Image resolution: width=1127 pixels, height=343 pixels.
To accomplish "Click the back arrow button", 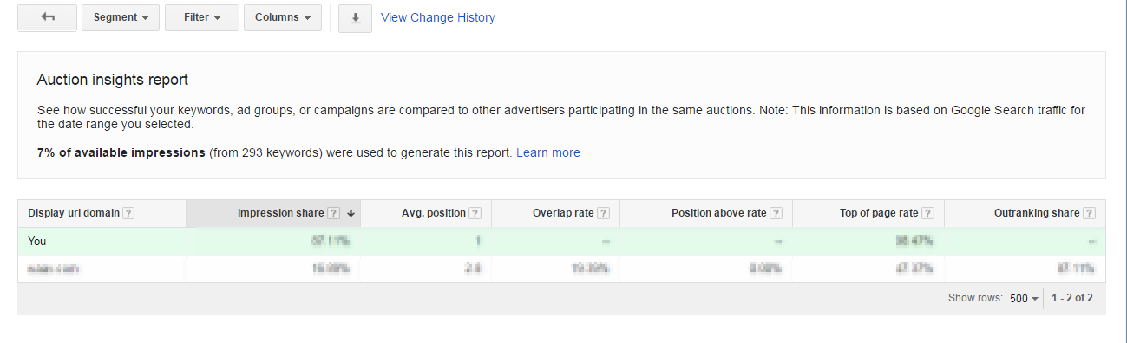I will [x=48, y=17].
